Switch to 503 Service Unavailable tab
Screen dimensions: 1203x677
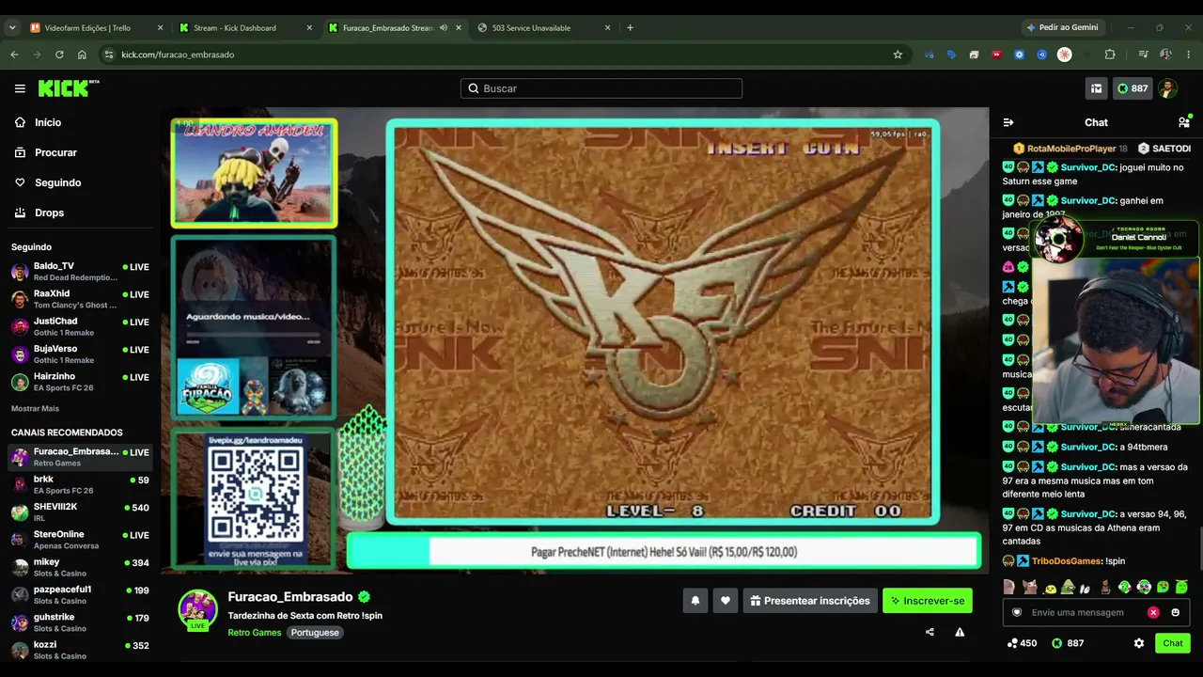point(545,27)
